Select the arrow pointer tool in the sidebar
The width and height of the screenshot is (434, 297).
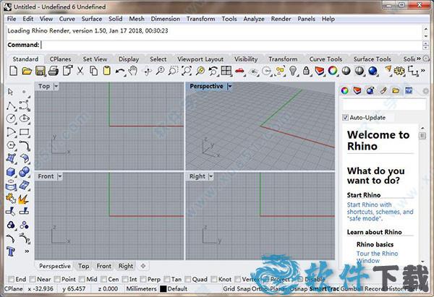(11, 92)
